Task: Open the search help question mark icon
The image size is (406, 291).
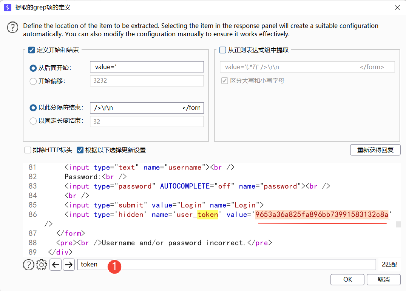Action: point(28,265)
